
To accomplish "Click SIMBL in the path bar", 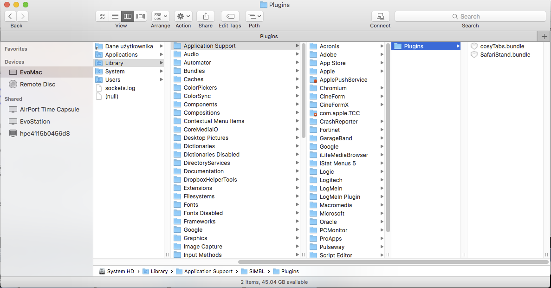I will point(256,271).
